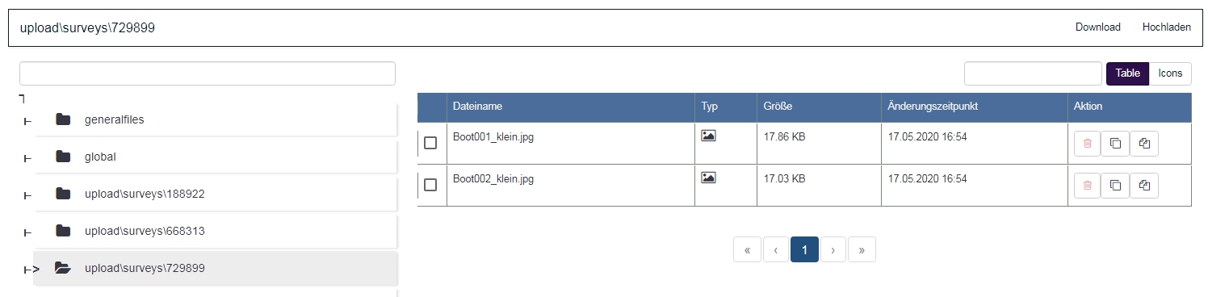Go to the next page arrow
The width and height of the screenshot is (1208, 297).
[833, 249]
